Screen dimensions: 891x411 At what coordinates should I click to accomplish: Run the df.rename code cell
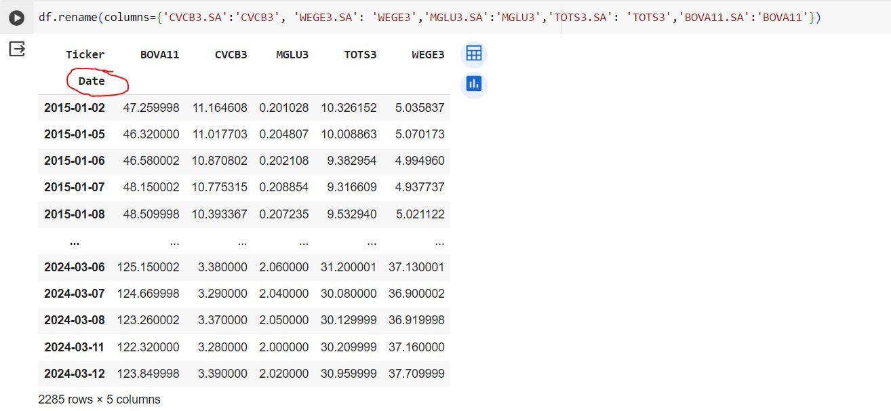point(16,18)
